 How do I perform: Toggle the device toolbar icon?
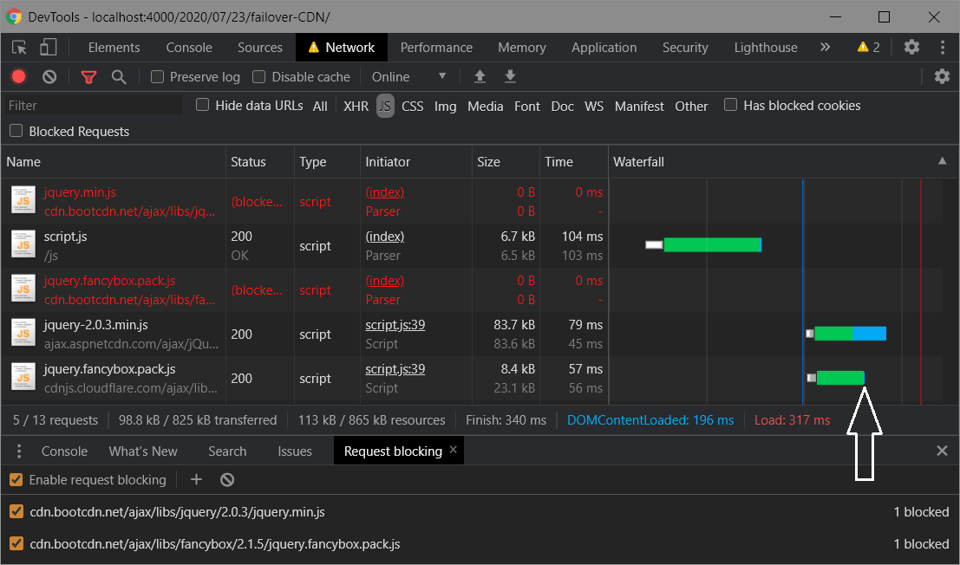click(48, 48)
